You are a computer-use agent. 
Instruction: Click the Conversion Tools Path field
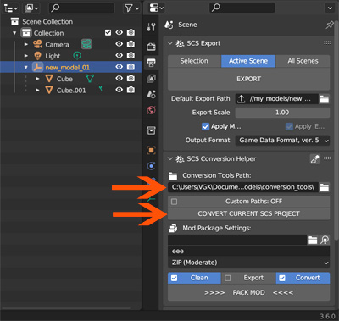[x=243, y=187]
